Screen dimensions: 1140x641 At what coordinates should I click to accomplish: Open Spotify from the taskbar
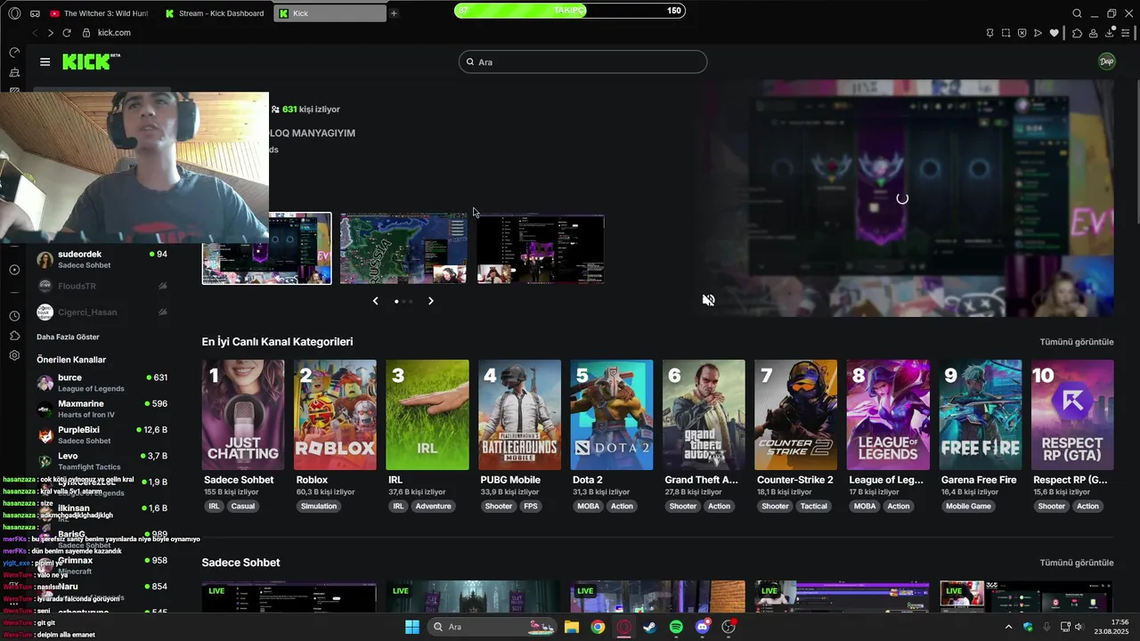(x=676, y=627)
